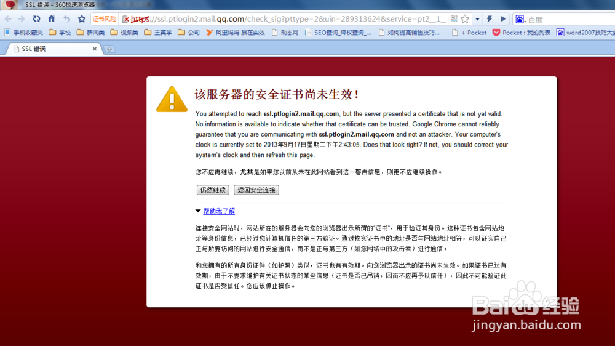Open the 如何提高销售技巧 bookmark
Screen dimensions: 615x346
(409, 33)
